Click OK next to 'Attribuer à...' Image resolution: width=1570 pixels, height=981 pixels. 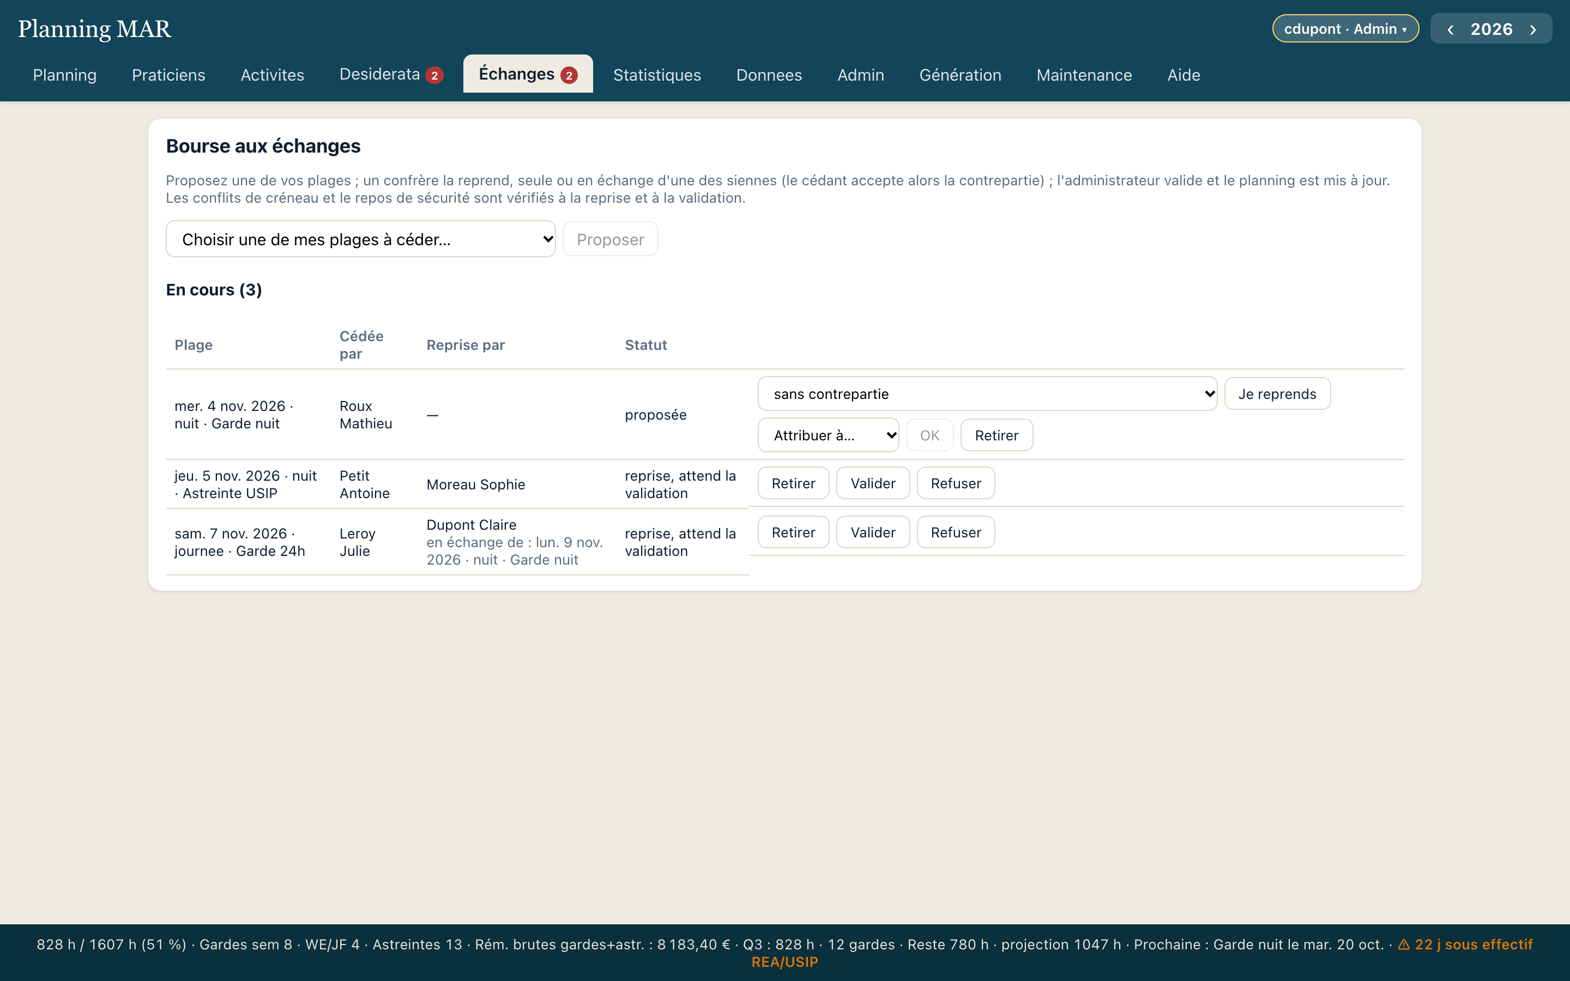point(929,435)
